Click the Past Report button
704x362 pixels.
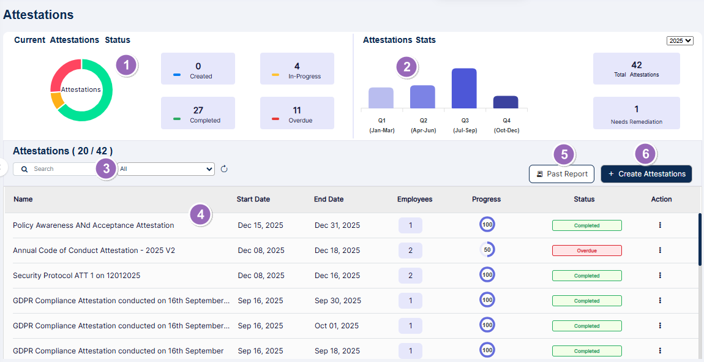[x=561, y=174]
